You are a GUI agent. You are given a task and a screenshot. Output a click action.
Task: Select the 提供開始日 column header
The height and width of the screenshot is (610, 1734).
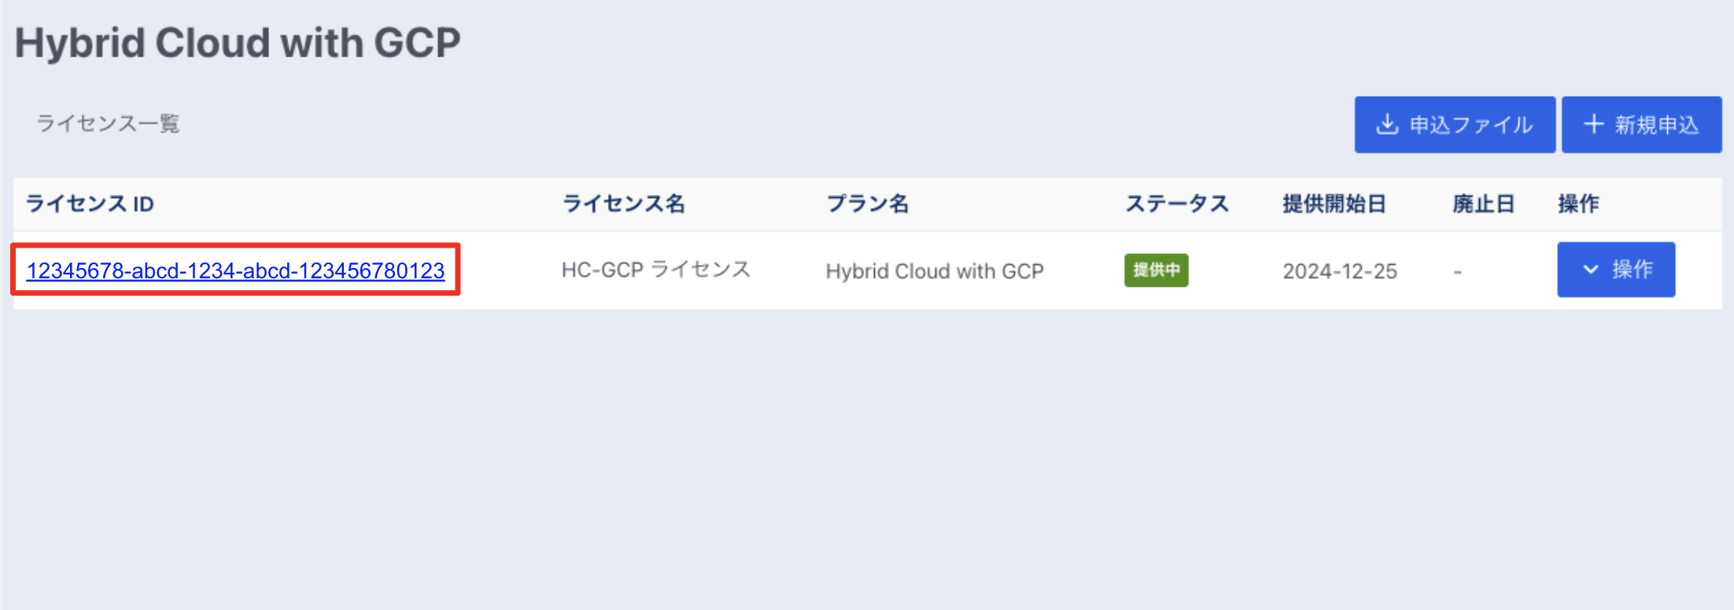[x=1334, y=204]
